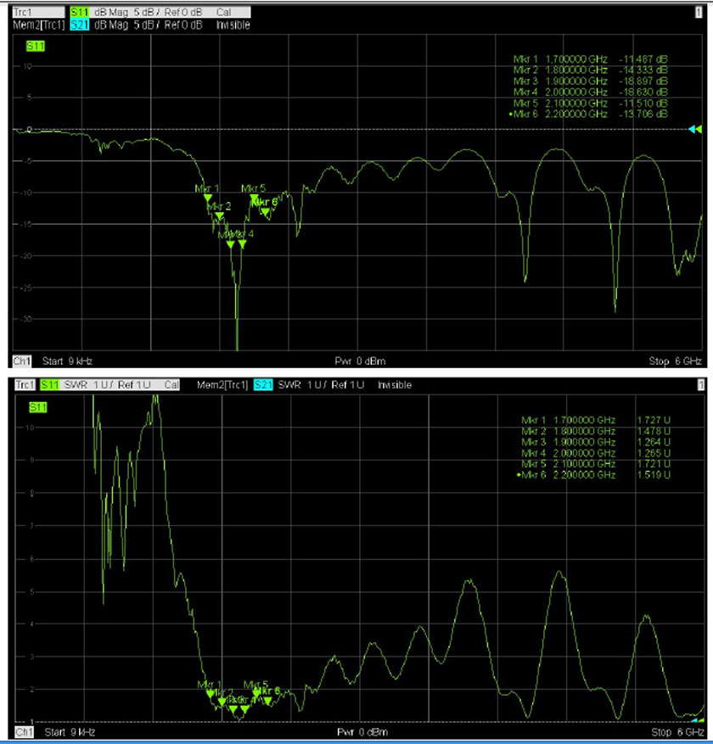Click 'dB Mag 5 dB / Ref 0 dB' of Trc1

pyautogui.click(x=148, y=13)
